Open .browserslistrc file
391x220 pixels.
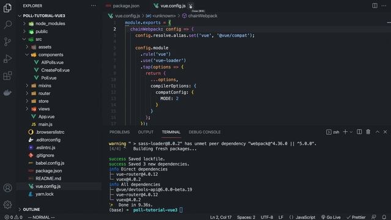point(50,132)
